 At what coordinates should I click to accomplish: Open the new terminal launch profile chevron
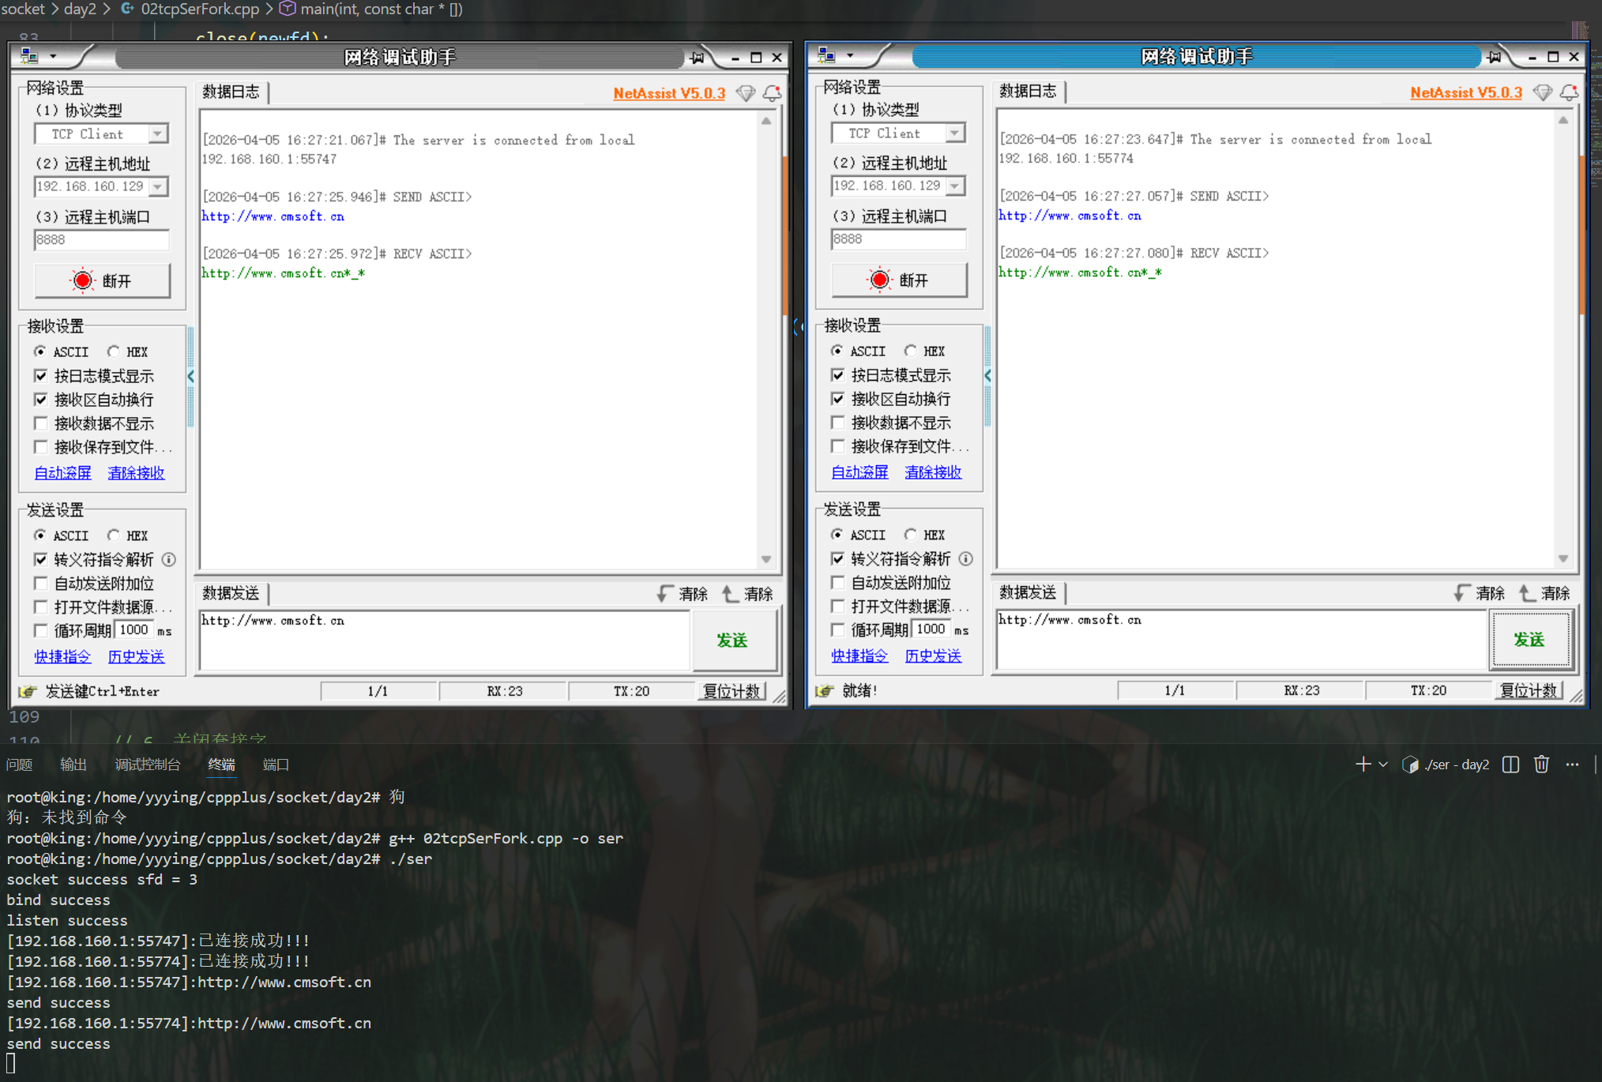click(1383, 765)
